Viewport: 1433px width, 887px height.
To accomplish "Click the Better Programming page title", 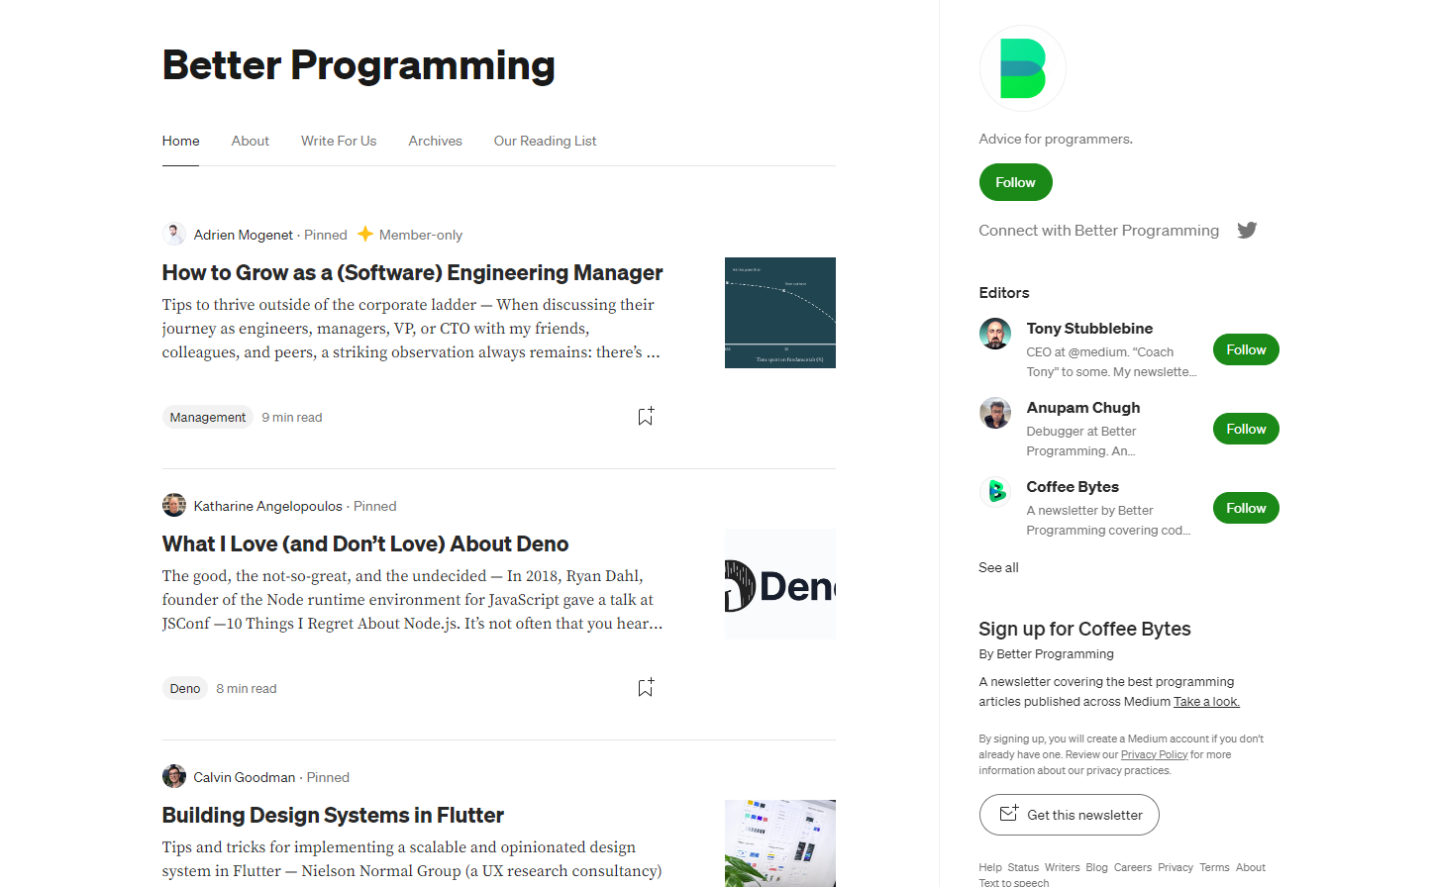I will [x=358, y=65].
